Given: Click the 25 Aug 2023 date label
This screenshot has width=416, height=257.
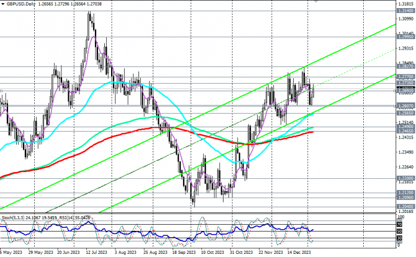Looking at the screenshot, I should click(155, 252).
